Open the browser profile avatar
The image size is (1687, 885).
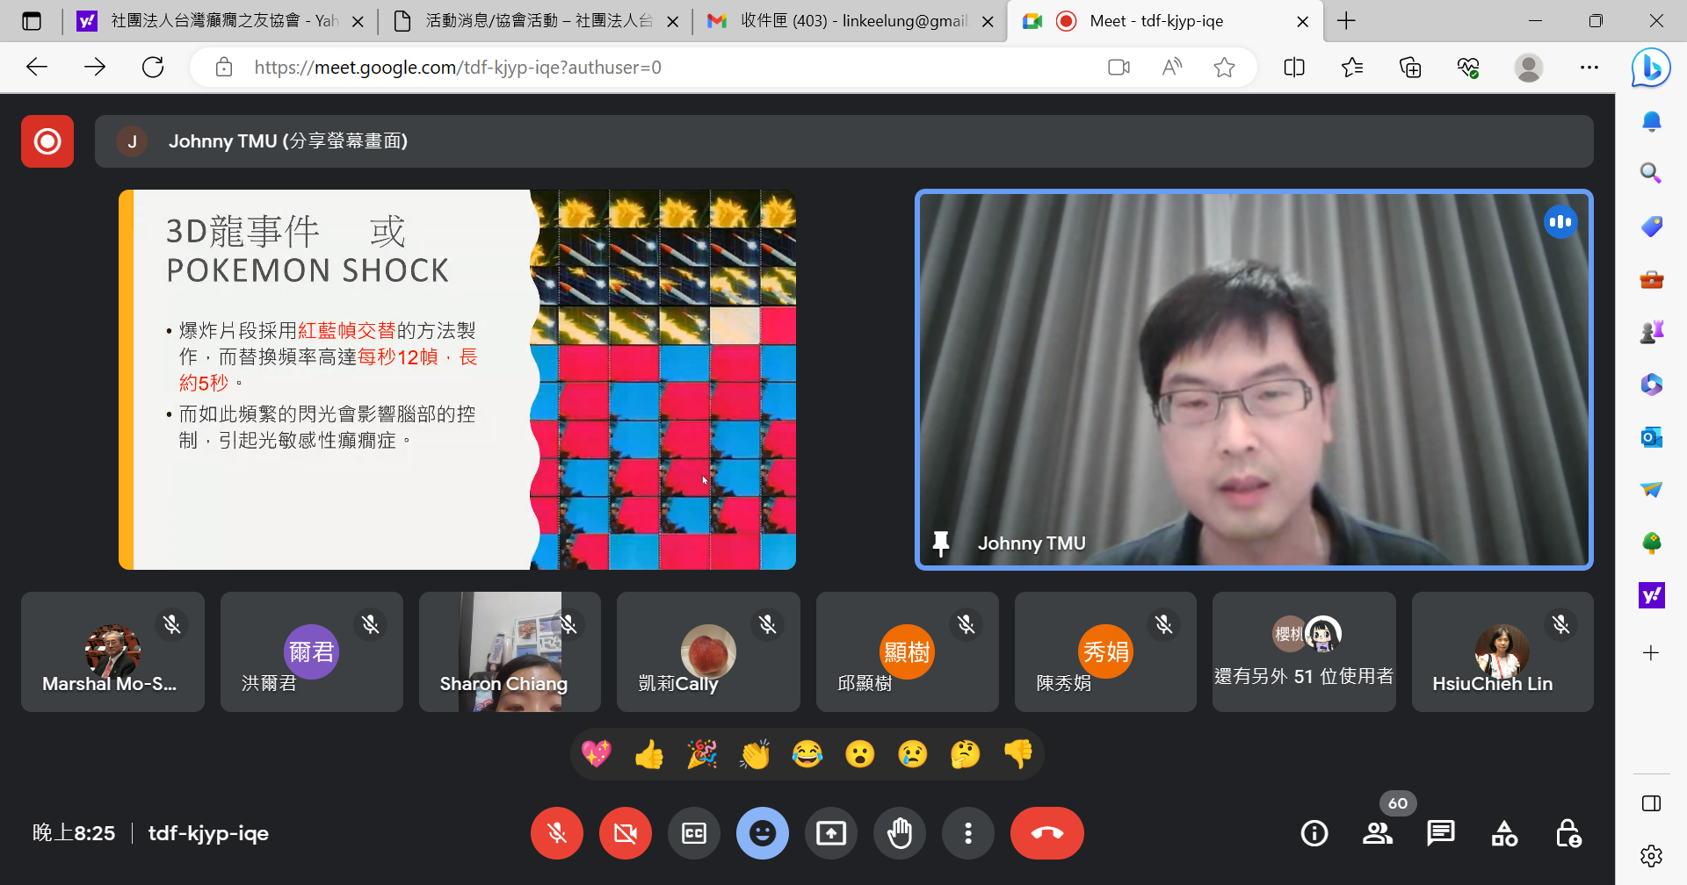pos(1529,68)
